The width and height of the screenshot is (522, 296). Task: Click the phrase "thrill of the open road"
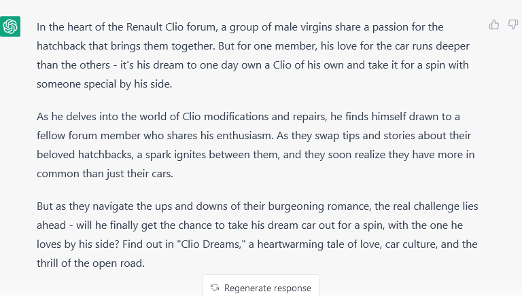coord(90,263)
